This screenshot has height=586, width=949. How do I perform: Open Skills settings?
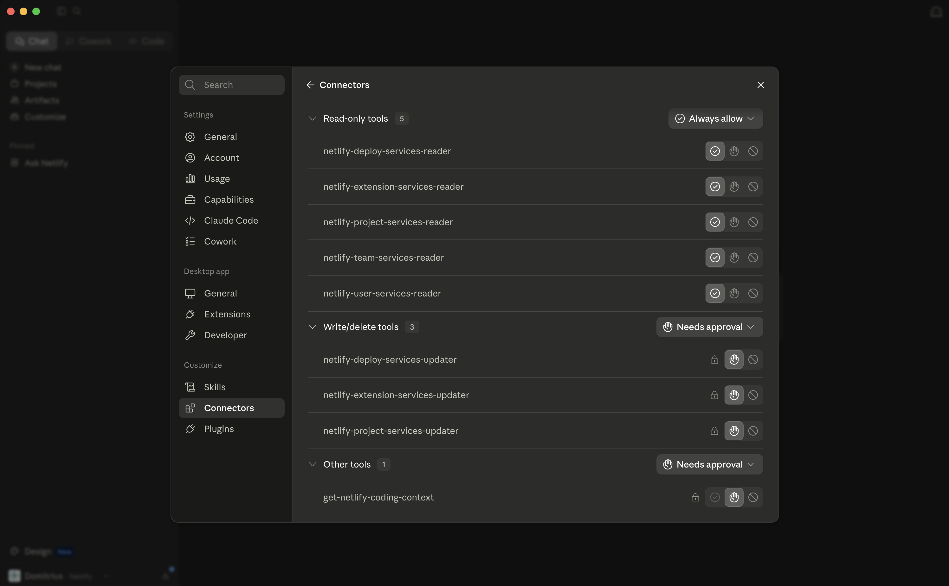tap(231, 387)
